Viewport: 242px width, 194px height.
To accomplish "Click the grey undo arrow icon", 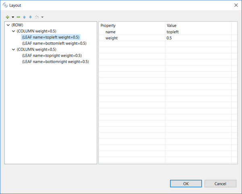I will point(37,17).
